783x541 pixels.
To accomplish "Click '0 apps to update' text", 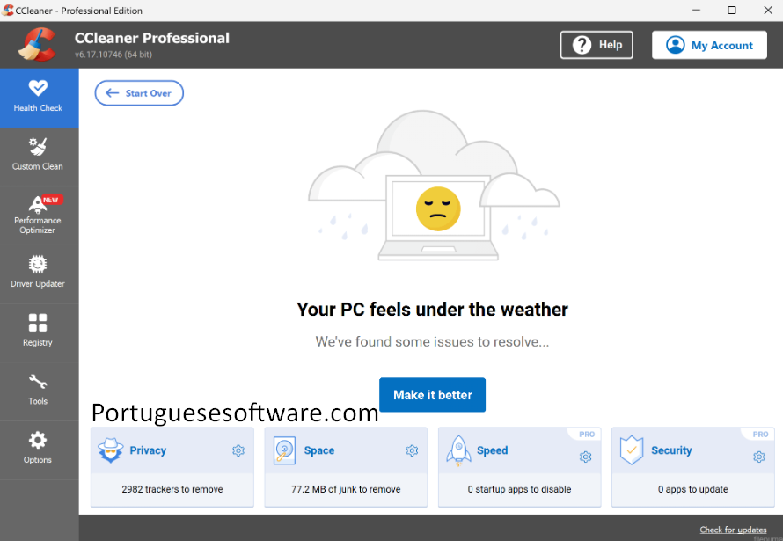I will click(x=693, y=490).
